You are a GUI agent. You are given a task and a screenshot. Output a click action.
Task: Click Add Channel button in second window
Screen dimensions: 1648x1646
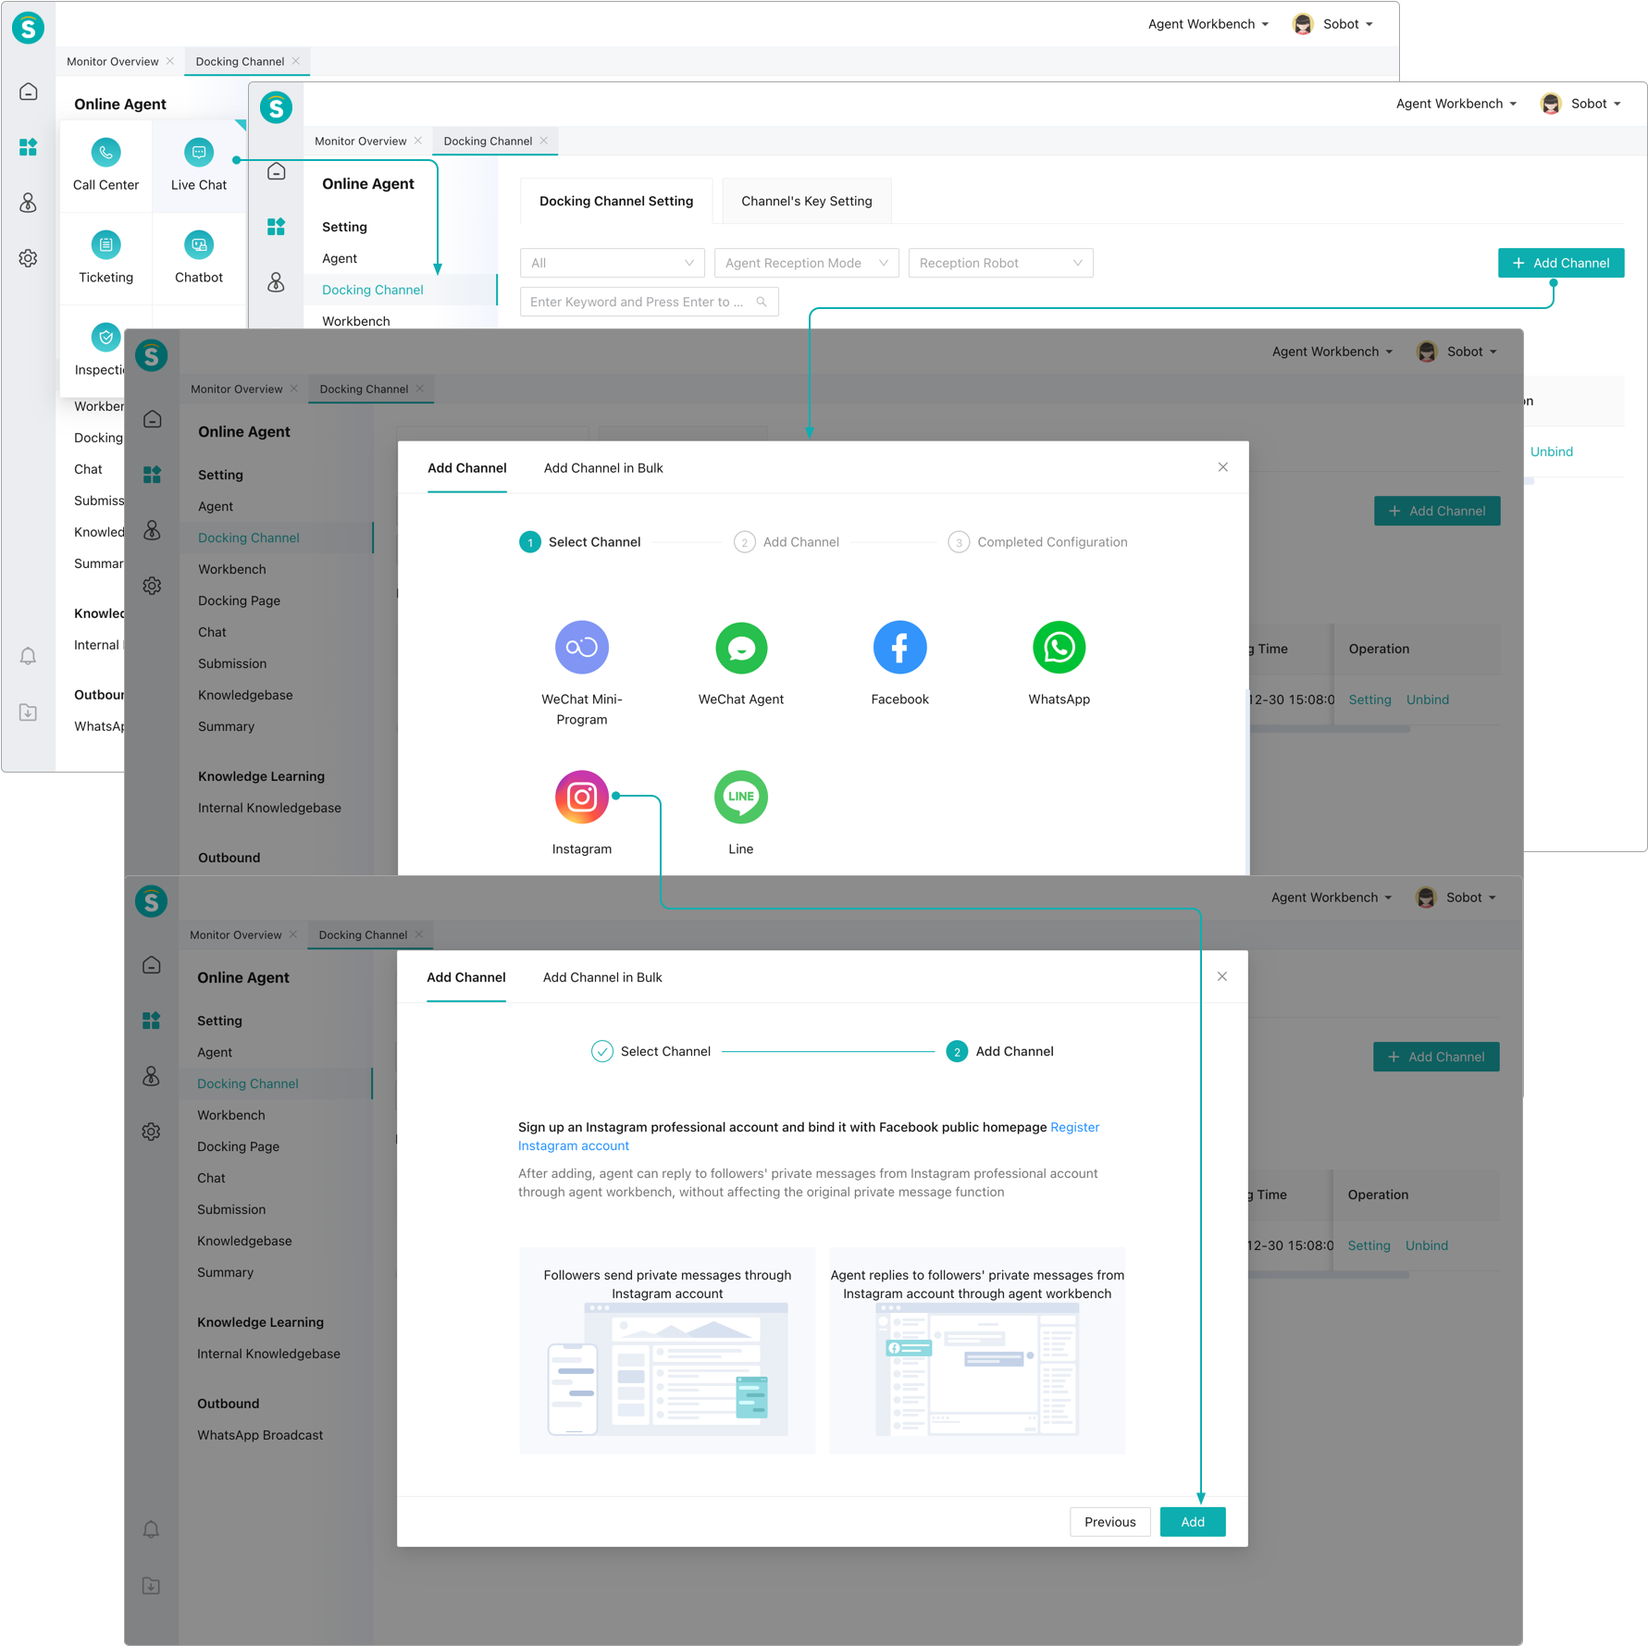[x=1561, y=263]
